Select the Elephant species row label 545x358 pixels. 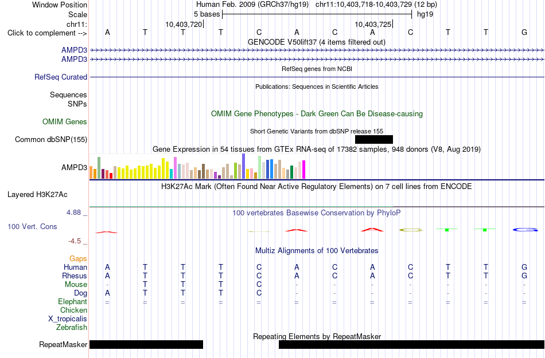[72, 301]
